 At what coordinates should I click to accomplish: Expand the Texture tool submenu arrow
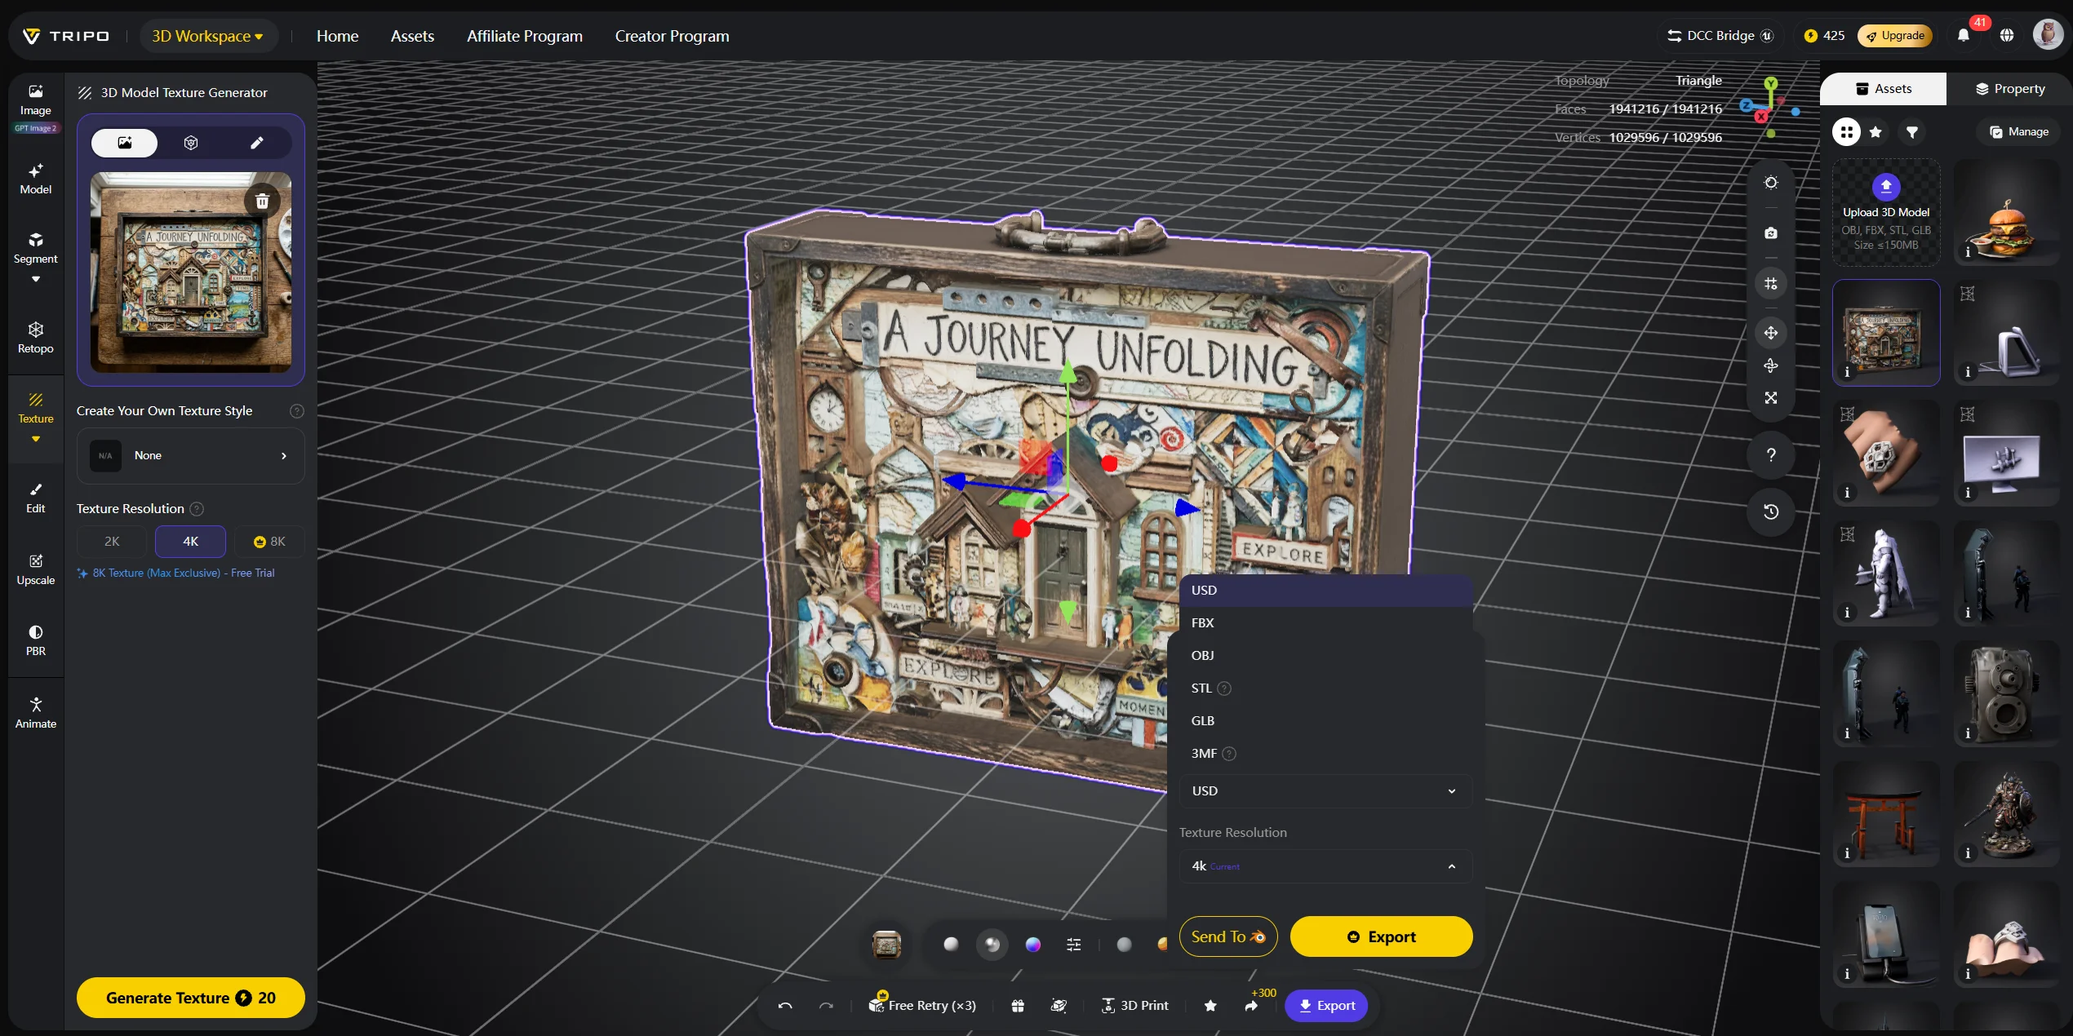pos(36,440)
